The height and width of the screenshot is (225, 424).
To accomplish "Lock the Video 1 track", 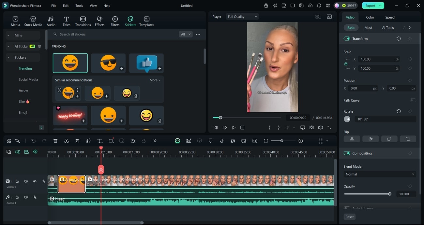I will tap(17, 181).
